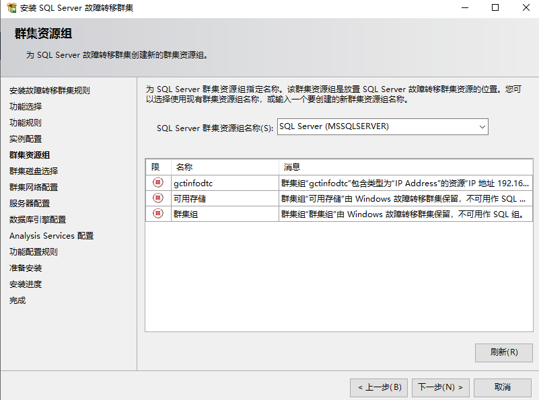
Task: Click the 消息 column header
Action: coord(292,167)
